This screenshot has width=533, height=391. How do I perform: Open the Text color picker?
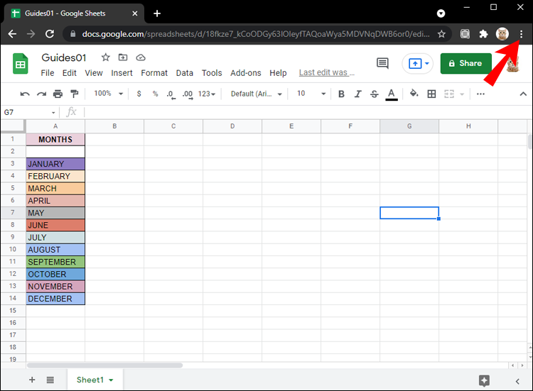point(392,94)
